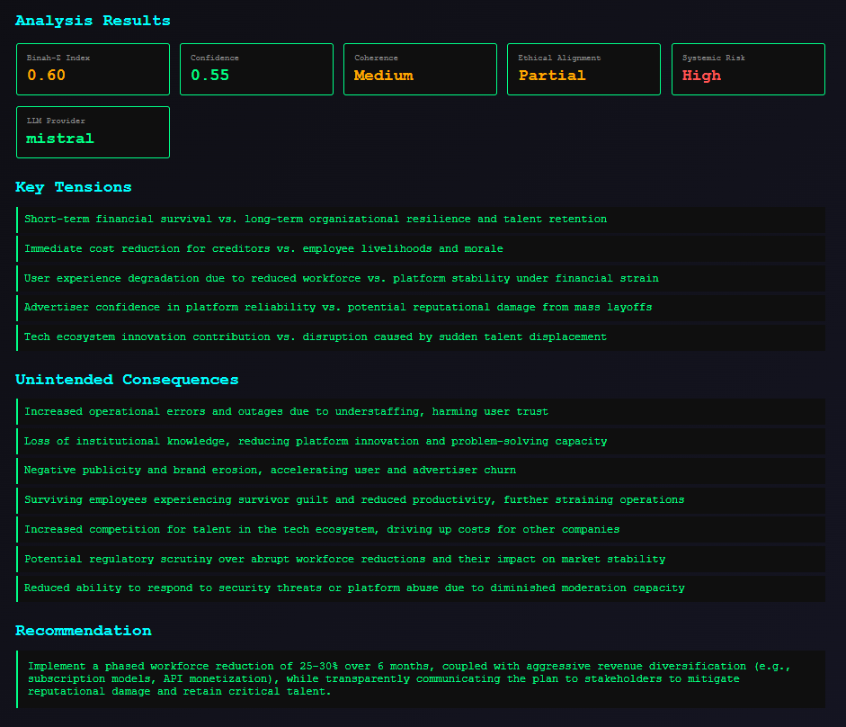This screenshot has height=727, width=846.
Task: Click the Binah-Σ Index 0.60 card
Action: click(93, 69)
